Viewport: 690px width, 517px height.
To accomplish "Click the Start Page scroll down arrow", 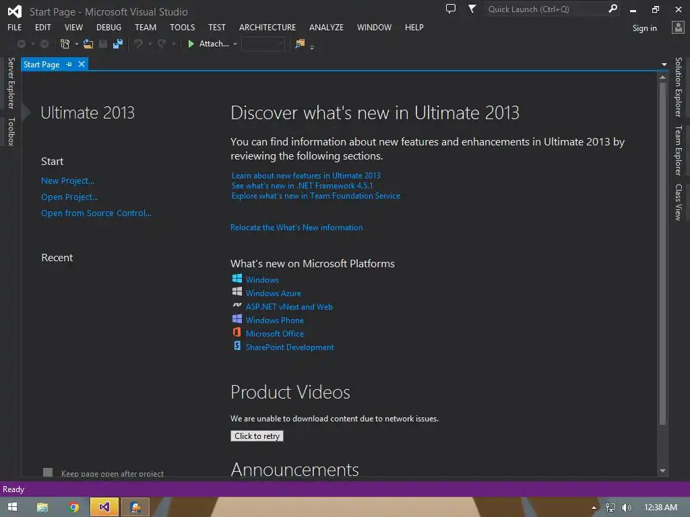I will pos(662,471).
